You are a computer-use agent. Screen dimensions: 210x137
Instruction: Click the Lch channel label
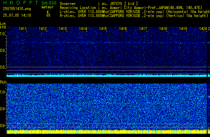coord(3,24)
